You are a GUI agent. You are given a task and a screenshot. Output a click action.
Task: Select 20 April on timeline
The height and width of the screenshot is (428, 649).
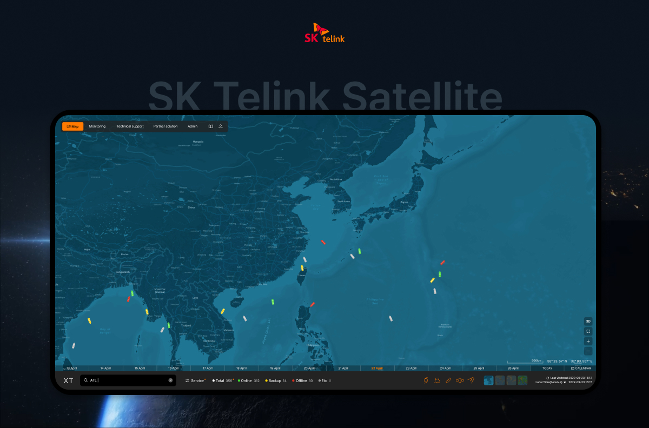coord(309,368)
